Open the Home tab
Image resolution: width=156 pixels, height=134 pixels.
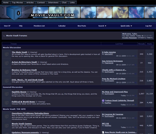point(6,2)
